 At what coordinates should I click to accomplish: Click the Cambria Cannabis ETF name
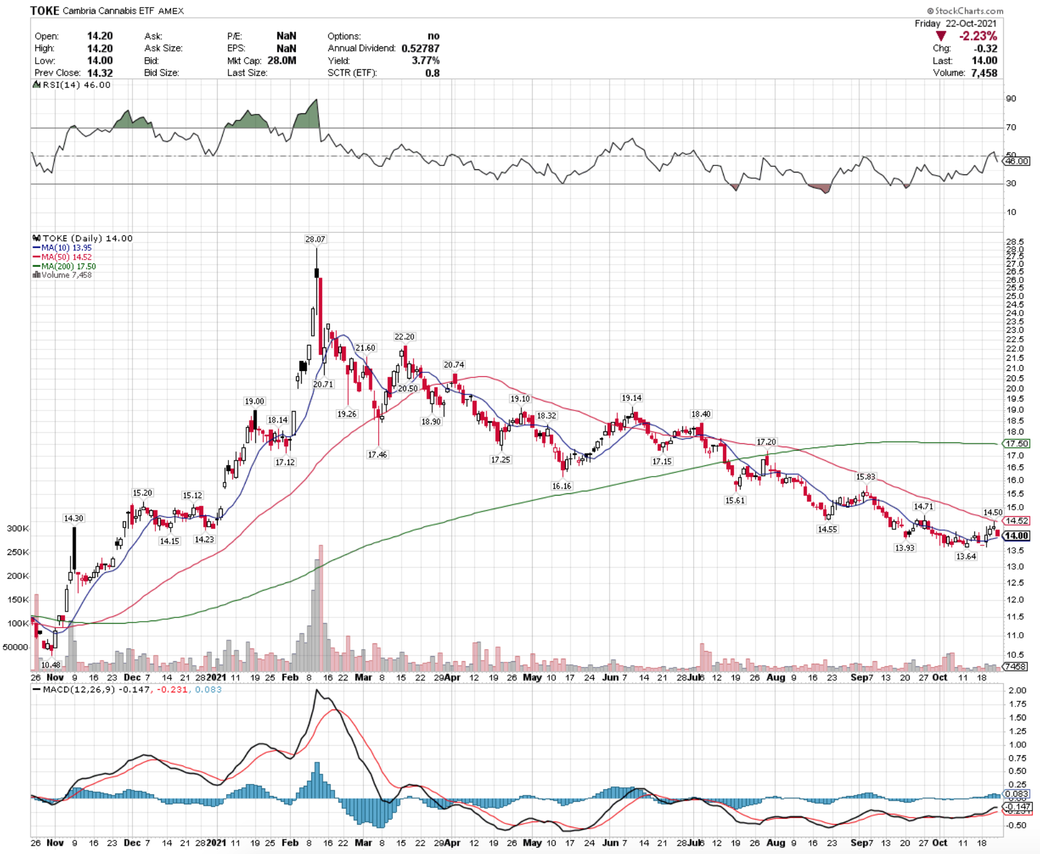pyautogui.click(x=109, y=11)
